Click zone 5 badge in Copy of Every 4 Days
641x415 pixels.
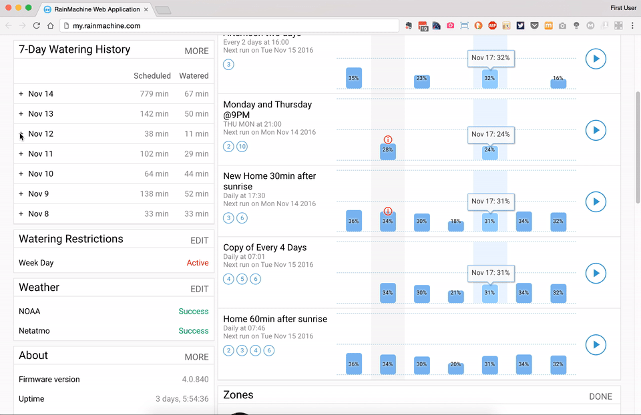[x=242, y=279]
